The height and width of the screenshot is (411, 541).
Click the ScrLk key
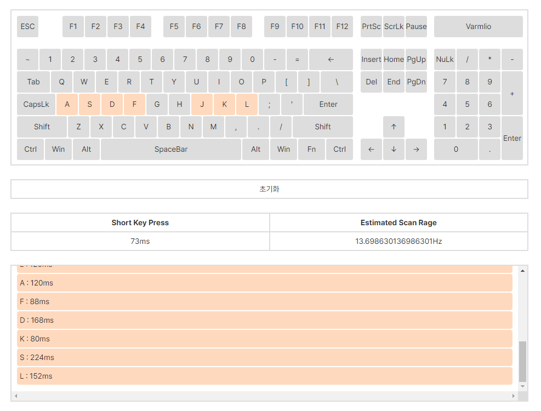click(394, 26)
